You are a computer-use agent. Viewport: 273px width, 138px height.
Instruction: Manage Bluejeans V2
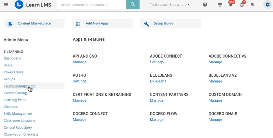coord(215,81)
